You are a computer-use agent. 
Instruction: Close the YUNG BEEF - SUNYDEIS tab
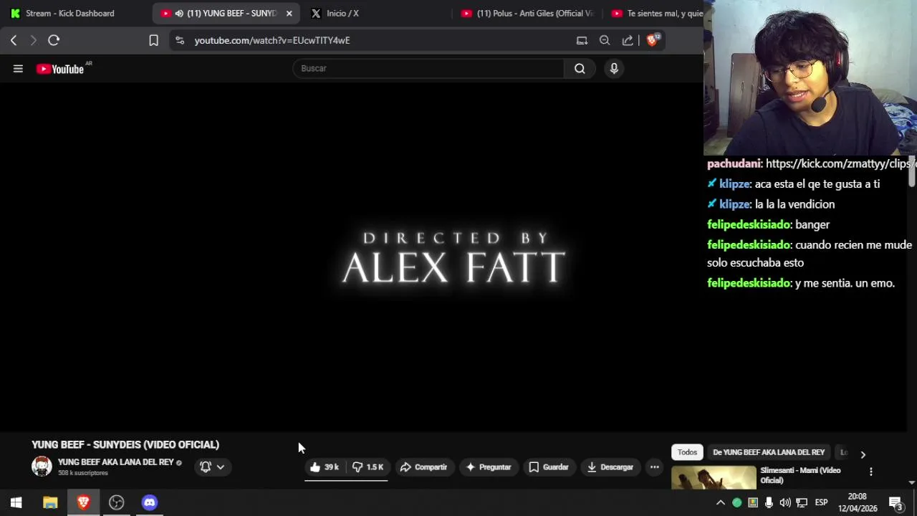[289, 14]
